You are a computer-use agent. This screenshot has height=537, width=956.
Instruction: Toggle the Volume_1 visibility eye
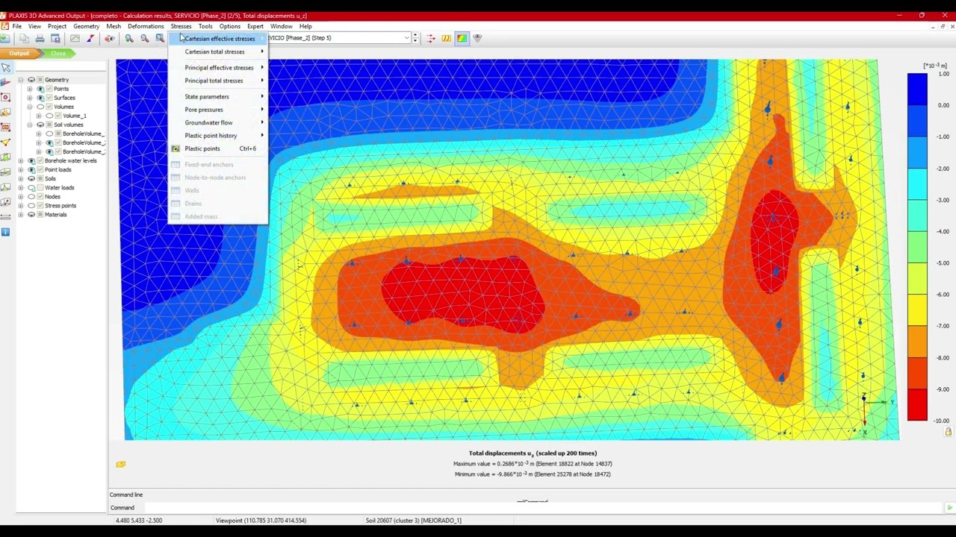click(49, 116)
